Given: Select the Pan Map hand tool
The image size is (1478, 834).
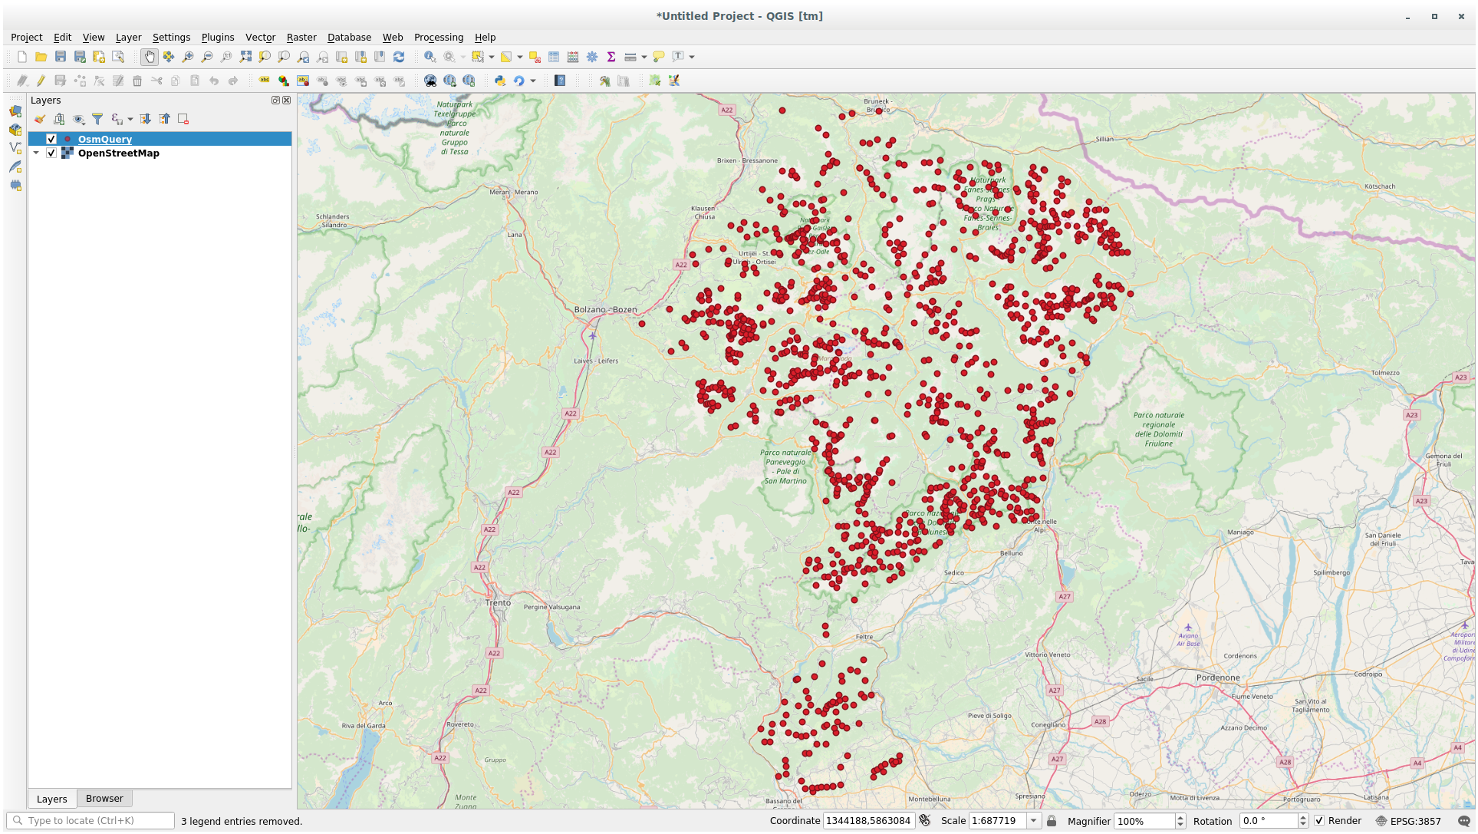Looking at the screenshot, I should (x=150, y=57).
